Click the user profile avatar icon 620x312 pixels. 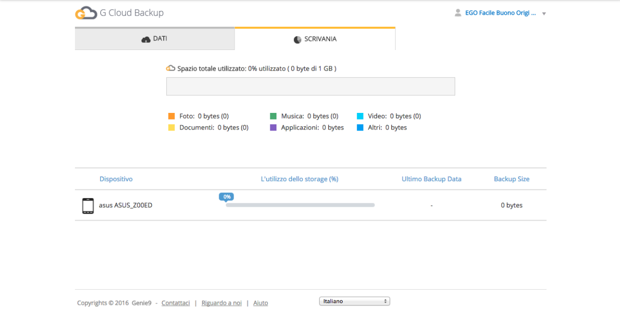[458, 13]
